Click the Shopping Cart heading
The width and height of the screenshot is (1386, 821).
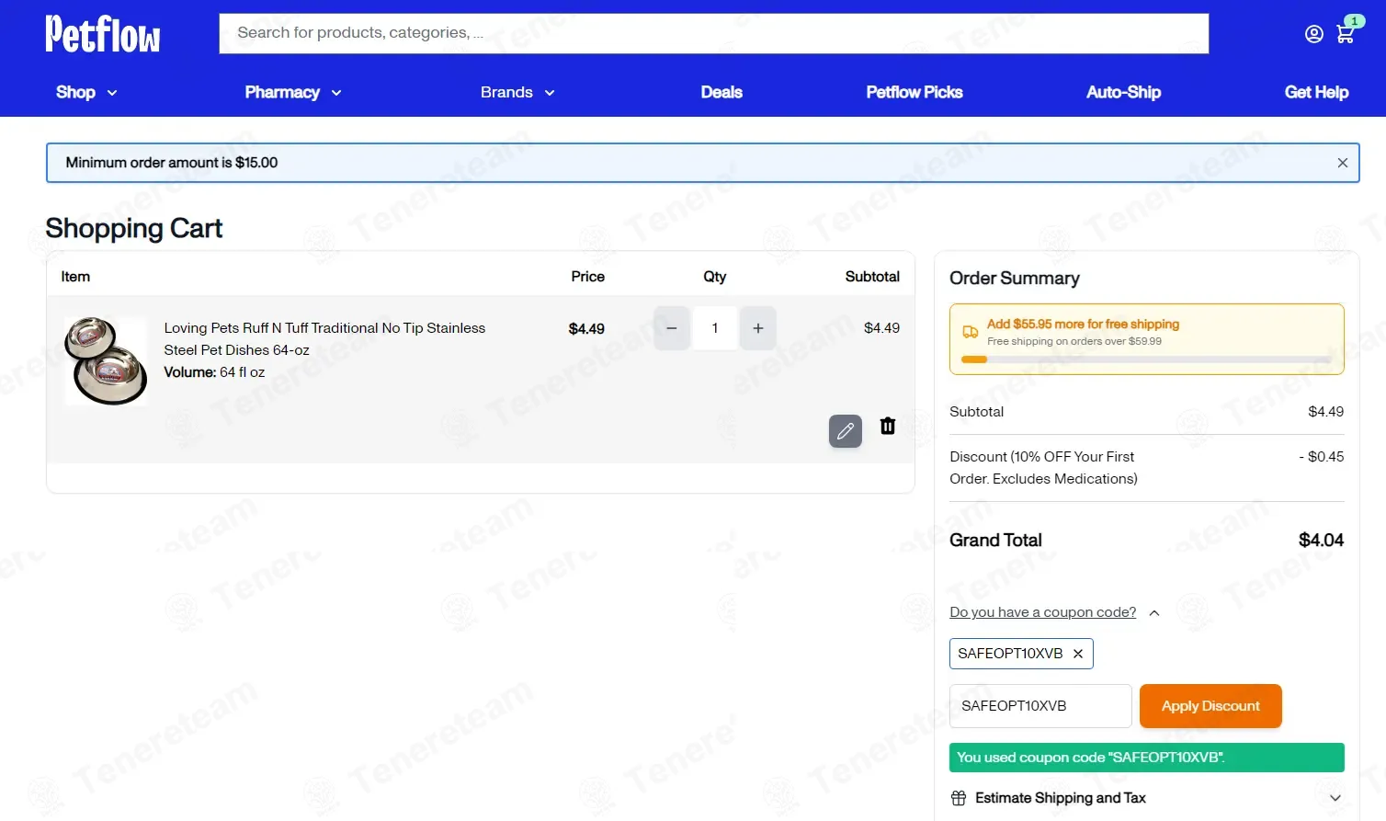pos(134,228)
